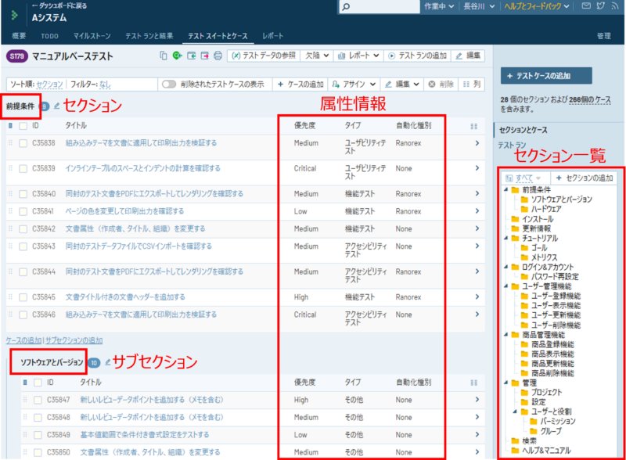Open the 欠陥 dropdown in suite toolbar
626x460 pixels.
(317, 56)
